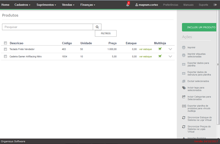
Task: Go to the Home menu item
Action: (x=5, y=5)
